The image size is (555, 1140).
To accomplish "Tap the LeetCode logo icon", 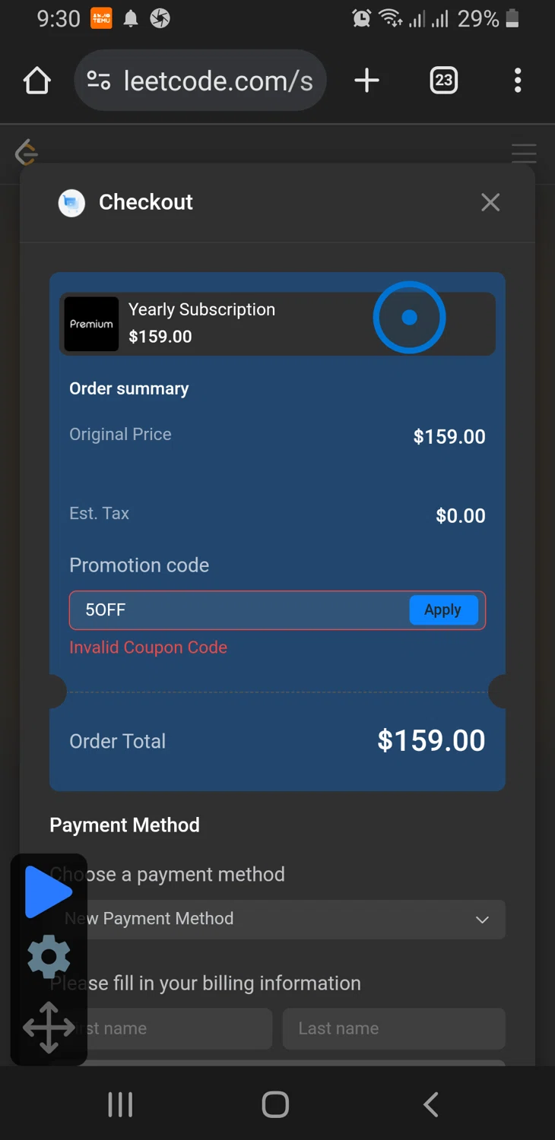I will pyautogui.click(x=27, y=153).
